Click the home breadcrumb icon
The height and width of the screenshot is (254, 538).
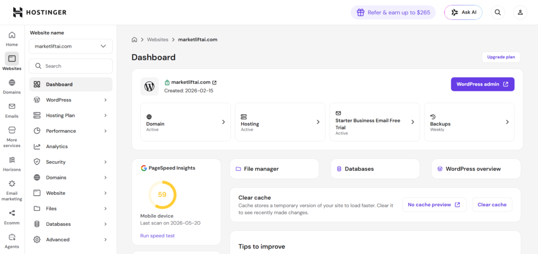click(x=134, y=39)
